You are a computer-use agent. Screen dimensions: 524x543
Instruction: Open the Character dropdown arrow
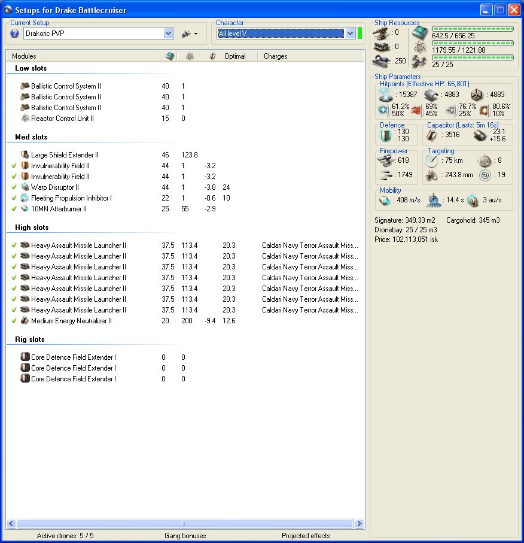click(351, 34)
